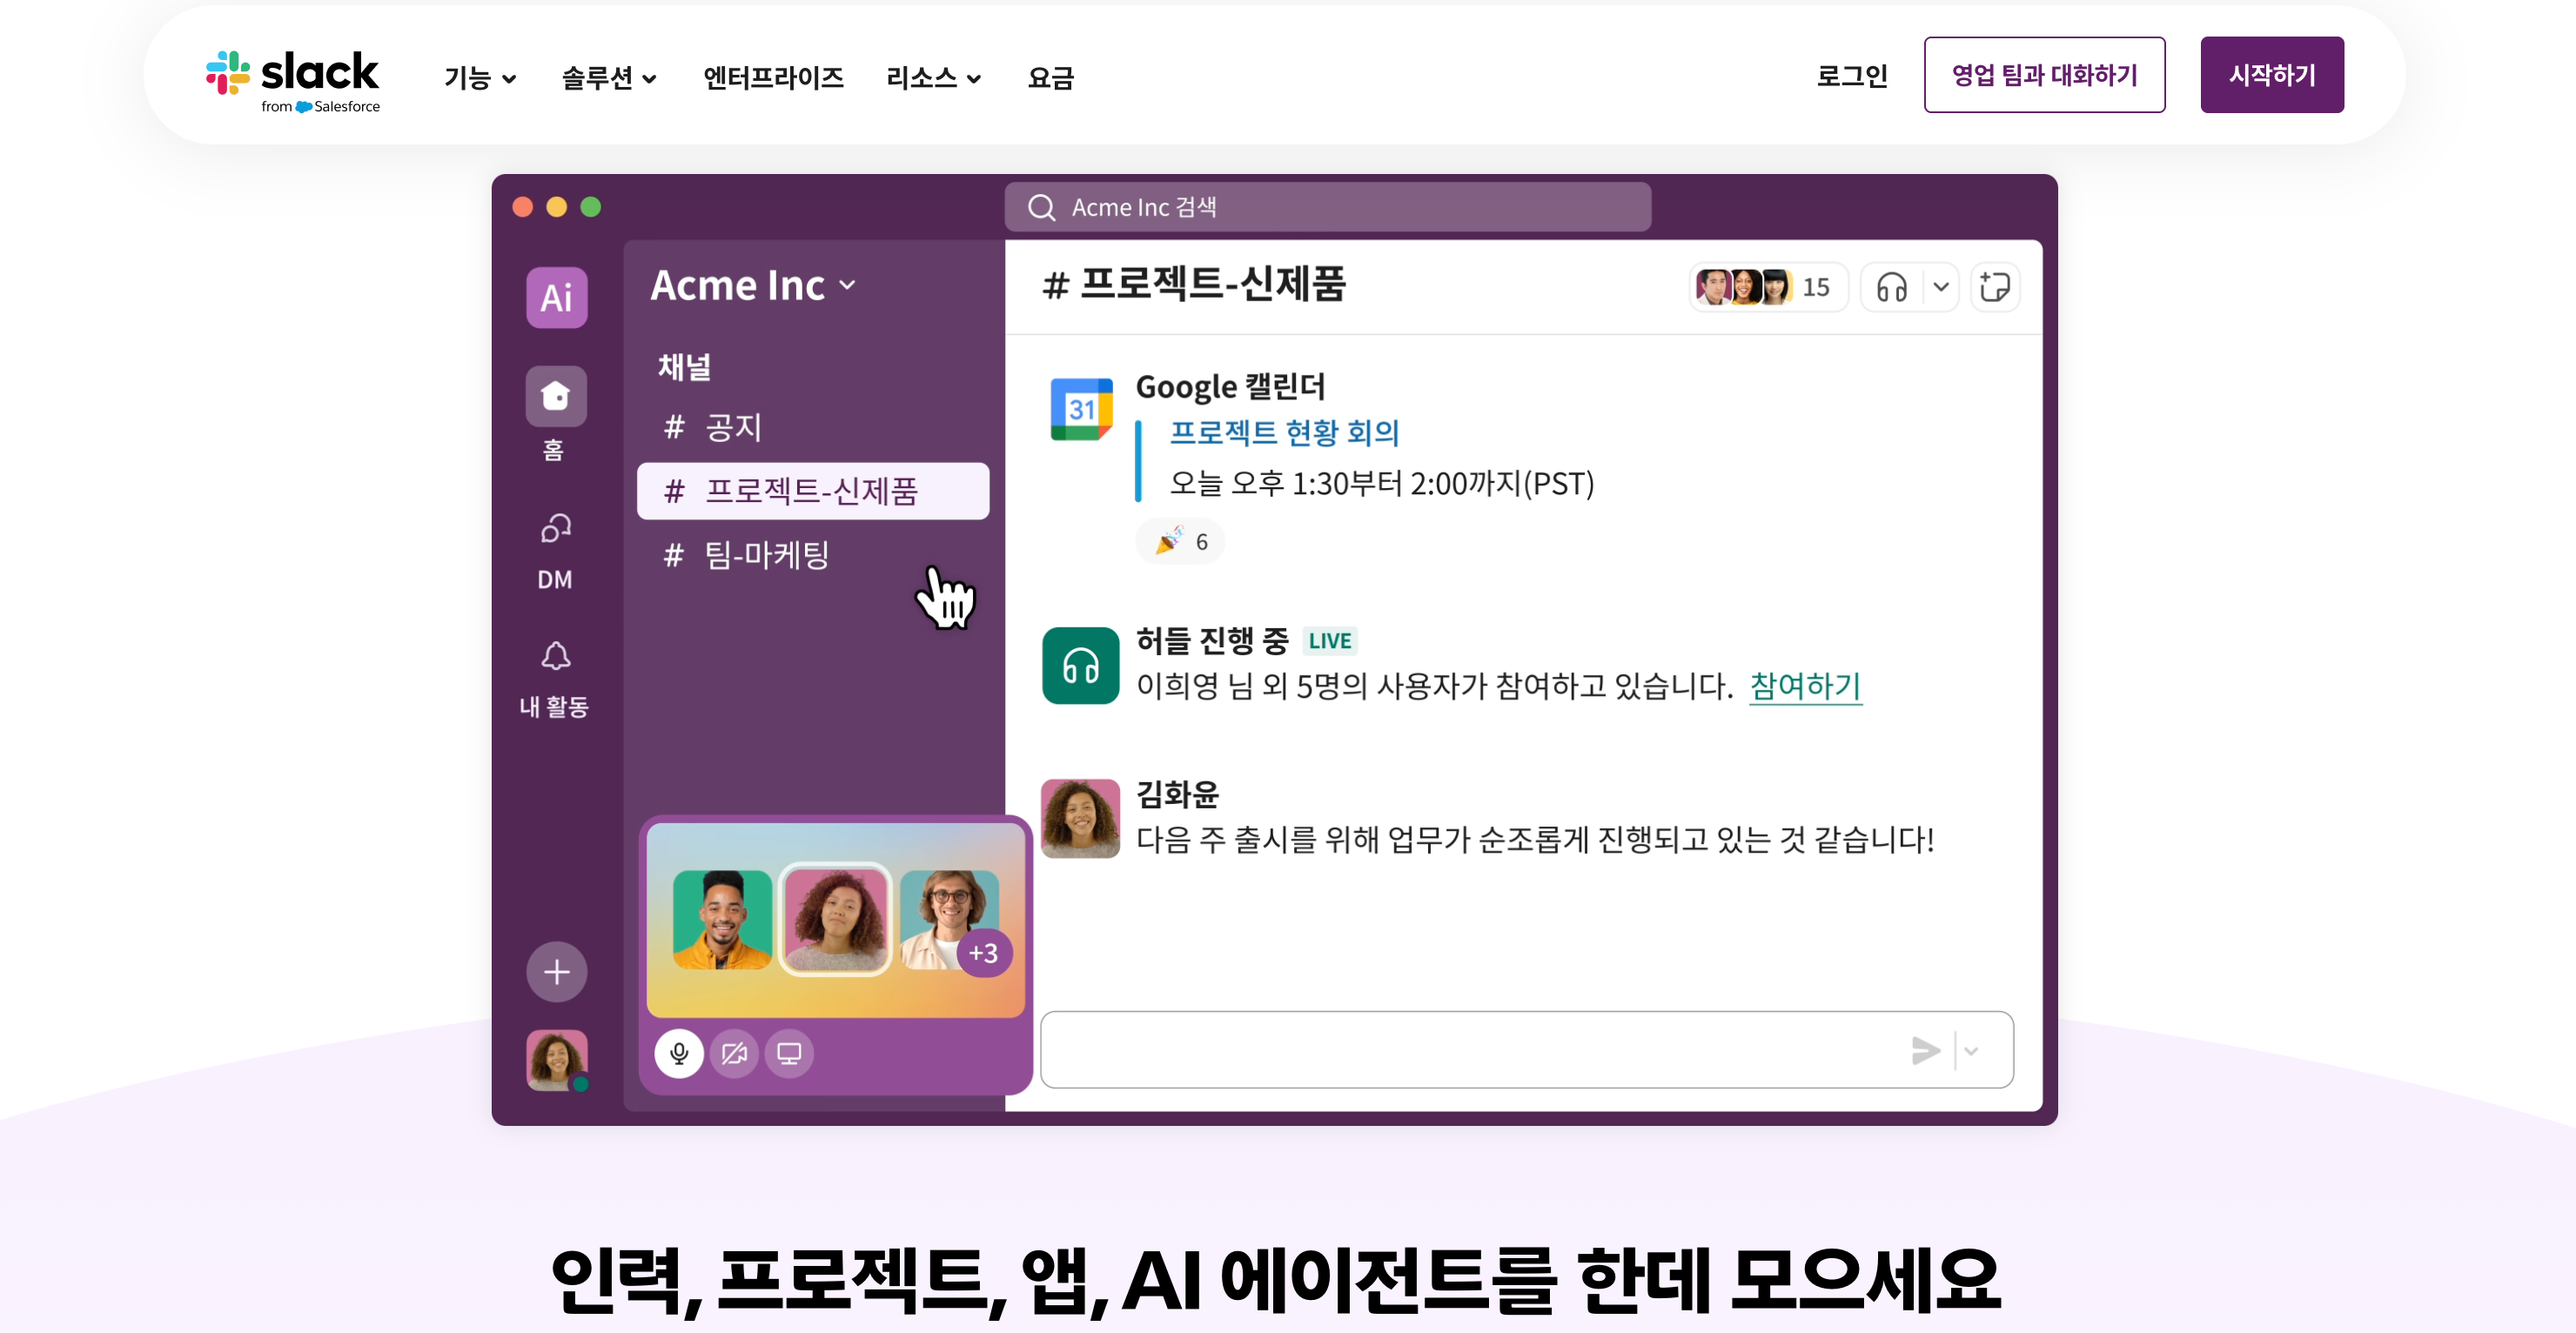Click the profile avatar at the sidebar bottom
This screenshot has width=2576, height=1333.
[556, 1060]
